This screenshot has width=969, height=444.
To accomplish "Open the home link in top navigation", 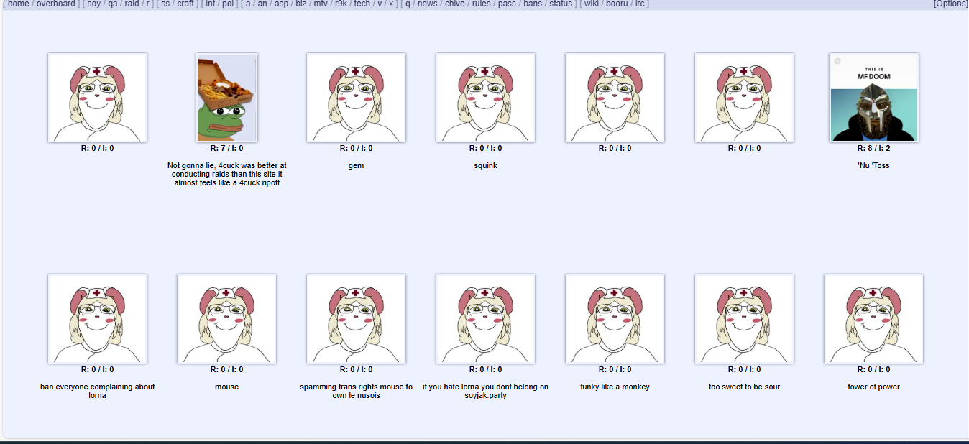I will pos(19,4).
